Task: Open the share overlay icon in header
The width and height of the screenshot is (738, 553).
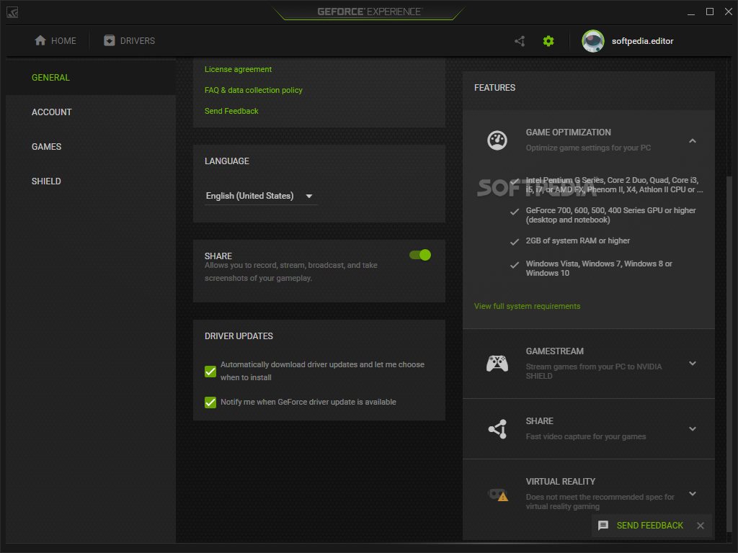Action: [x=520, y=41]
